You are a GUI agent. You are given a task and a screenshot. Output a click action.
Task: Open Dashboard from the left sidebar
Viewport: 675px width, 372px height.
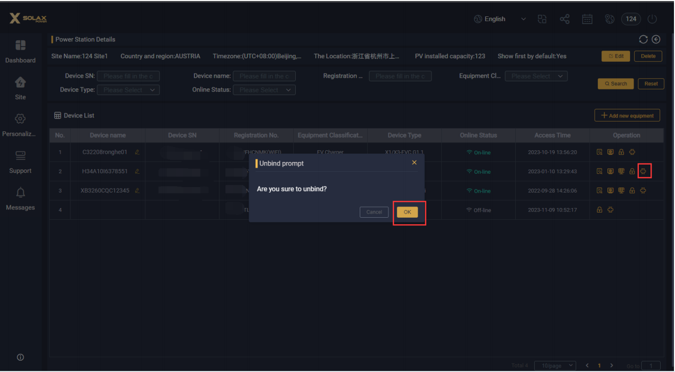(20, 51)
